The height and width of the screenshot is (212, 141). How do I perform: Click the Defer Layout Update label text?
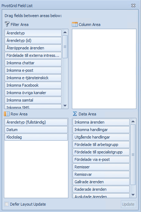coord(28,204)
